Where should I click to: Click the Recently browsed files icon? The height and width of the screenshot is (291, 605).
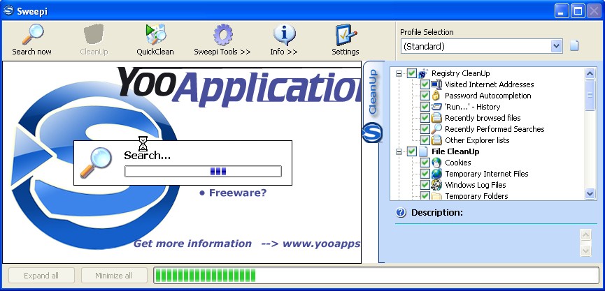[x=436, y=118]
